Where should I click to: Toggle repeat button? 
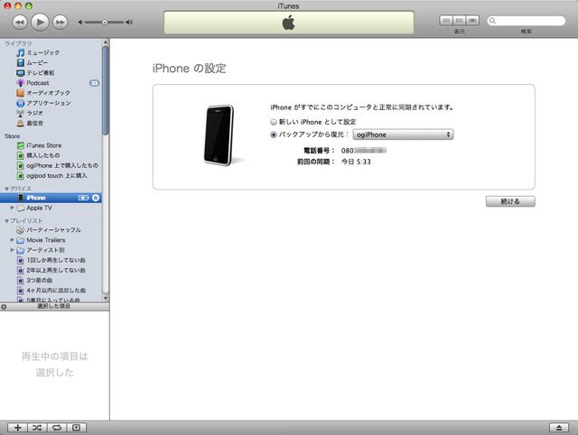(57, 427)
